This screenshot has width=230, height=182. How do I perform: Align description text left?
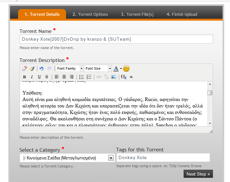coord(57,77)
